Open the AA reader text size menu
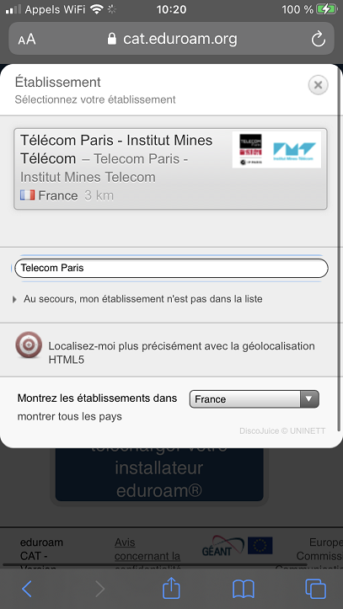This screenshot has width=343, height=609. coord(26,40)
